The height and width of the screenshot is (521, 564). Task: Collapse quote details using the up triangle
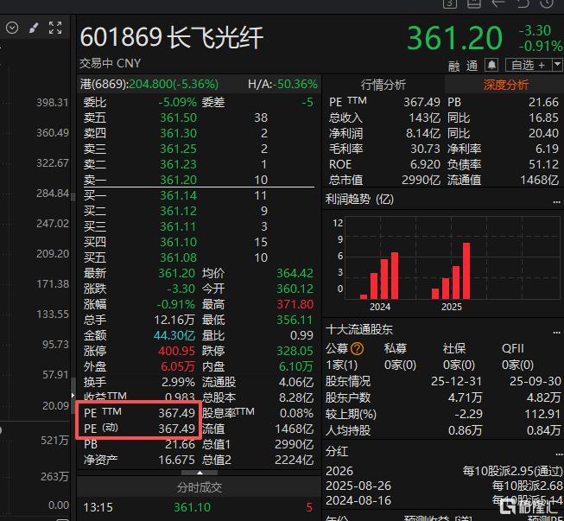pyautogui.click(x=200, y=473)
